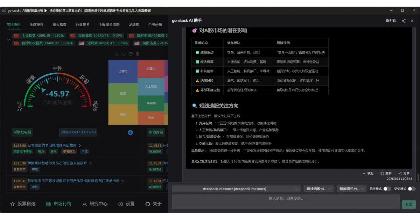
Task: Click the flask icon beside 研究中心
Action: pos(84,204)
